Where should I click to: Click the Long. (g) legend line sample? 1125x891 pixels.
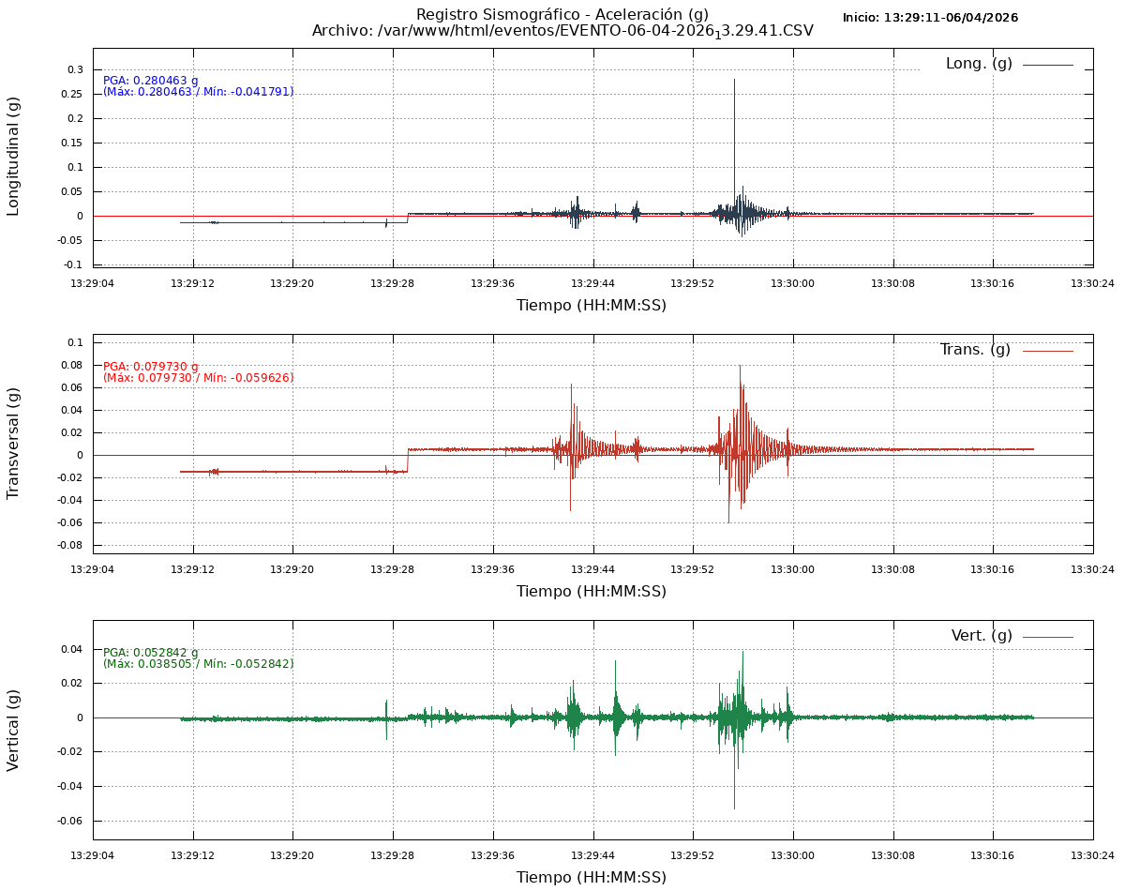coord(1047,65)
